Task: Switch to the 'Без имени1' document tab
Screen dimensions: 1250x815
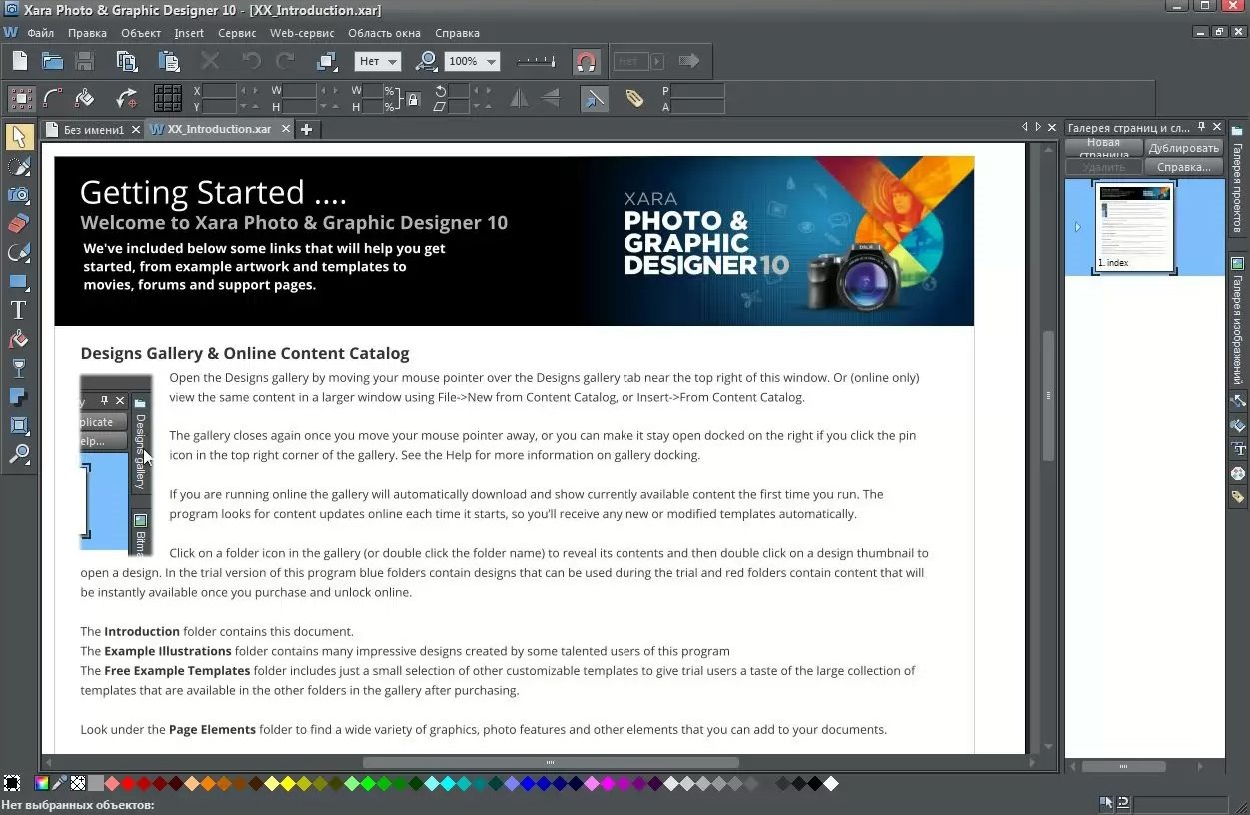Action: point(93,130)
